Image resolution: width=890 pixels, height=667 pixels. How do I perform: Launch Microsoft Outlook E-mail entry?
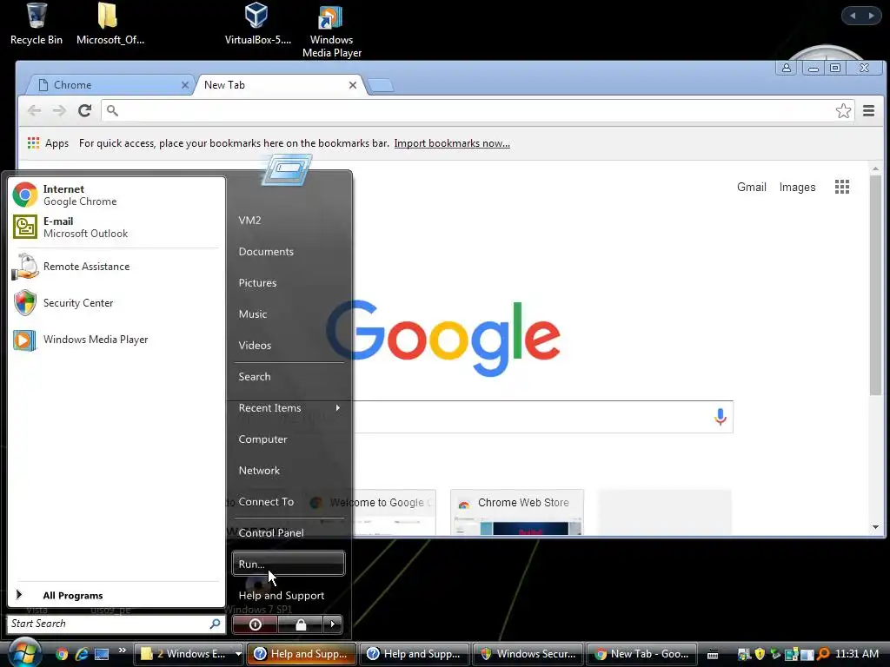116,227
